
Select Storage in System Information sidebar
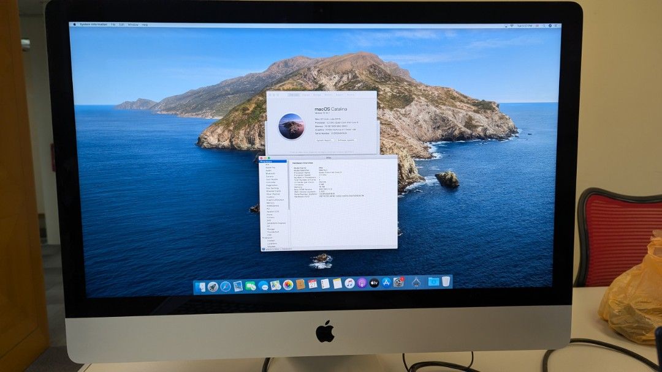pos(271,229)
